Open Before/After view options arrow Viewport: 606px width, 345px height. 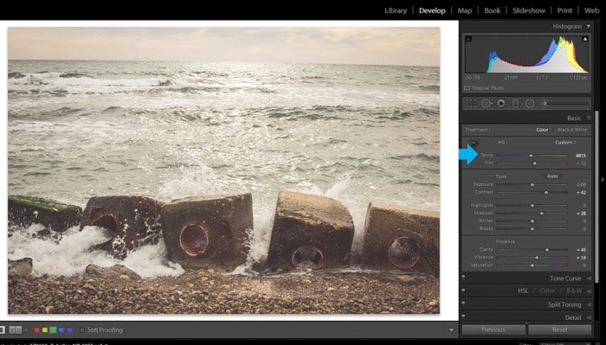(x=26, y=330)
